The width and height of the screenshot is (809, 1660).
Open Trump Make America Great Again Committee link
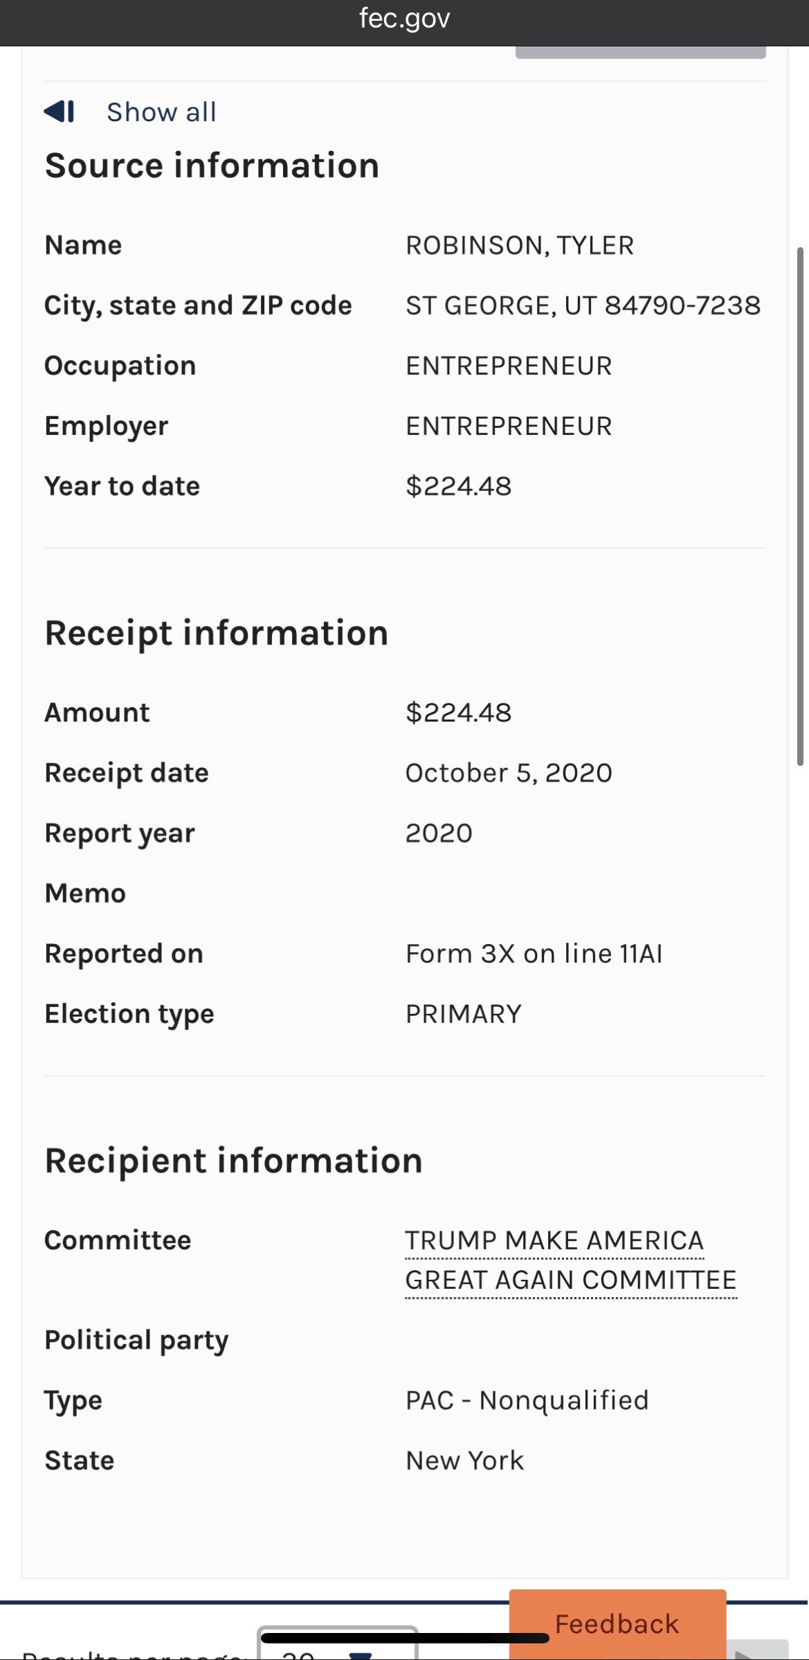click(570, 1260)
